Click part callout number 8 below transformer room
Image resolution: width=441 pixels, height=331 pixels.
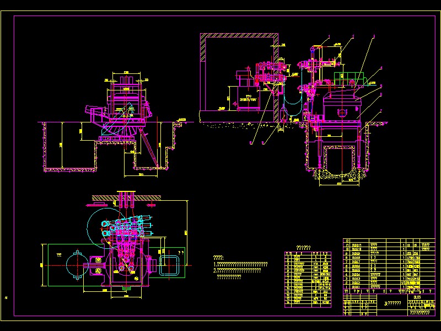pyautogui.click(x=251, y=143)
